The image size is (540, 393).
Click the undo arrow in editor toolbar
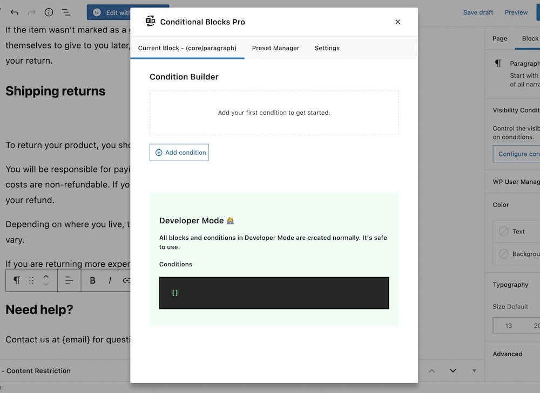[14, 12]
